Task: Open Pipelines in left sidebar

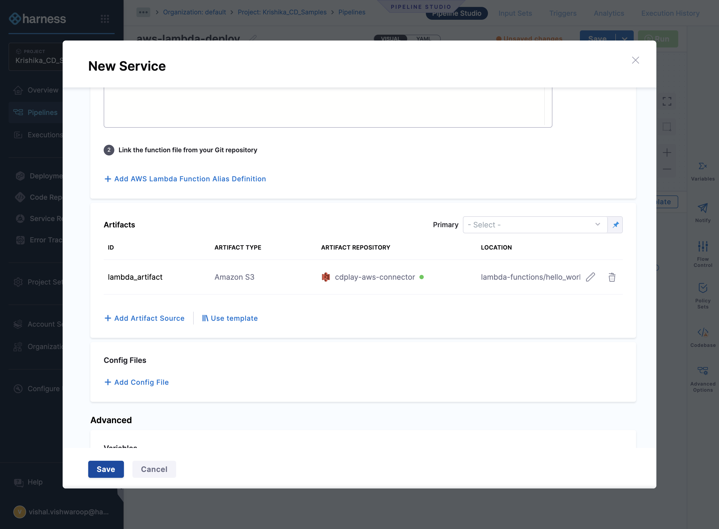Action: [x=36, y=113]
